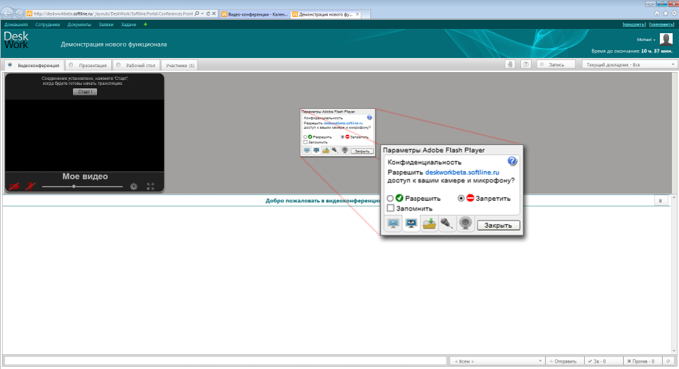Click the refresh icon in address bar
The image size is (679, 369).
coord(208,14)
